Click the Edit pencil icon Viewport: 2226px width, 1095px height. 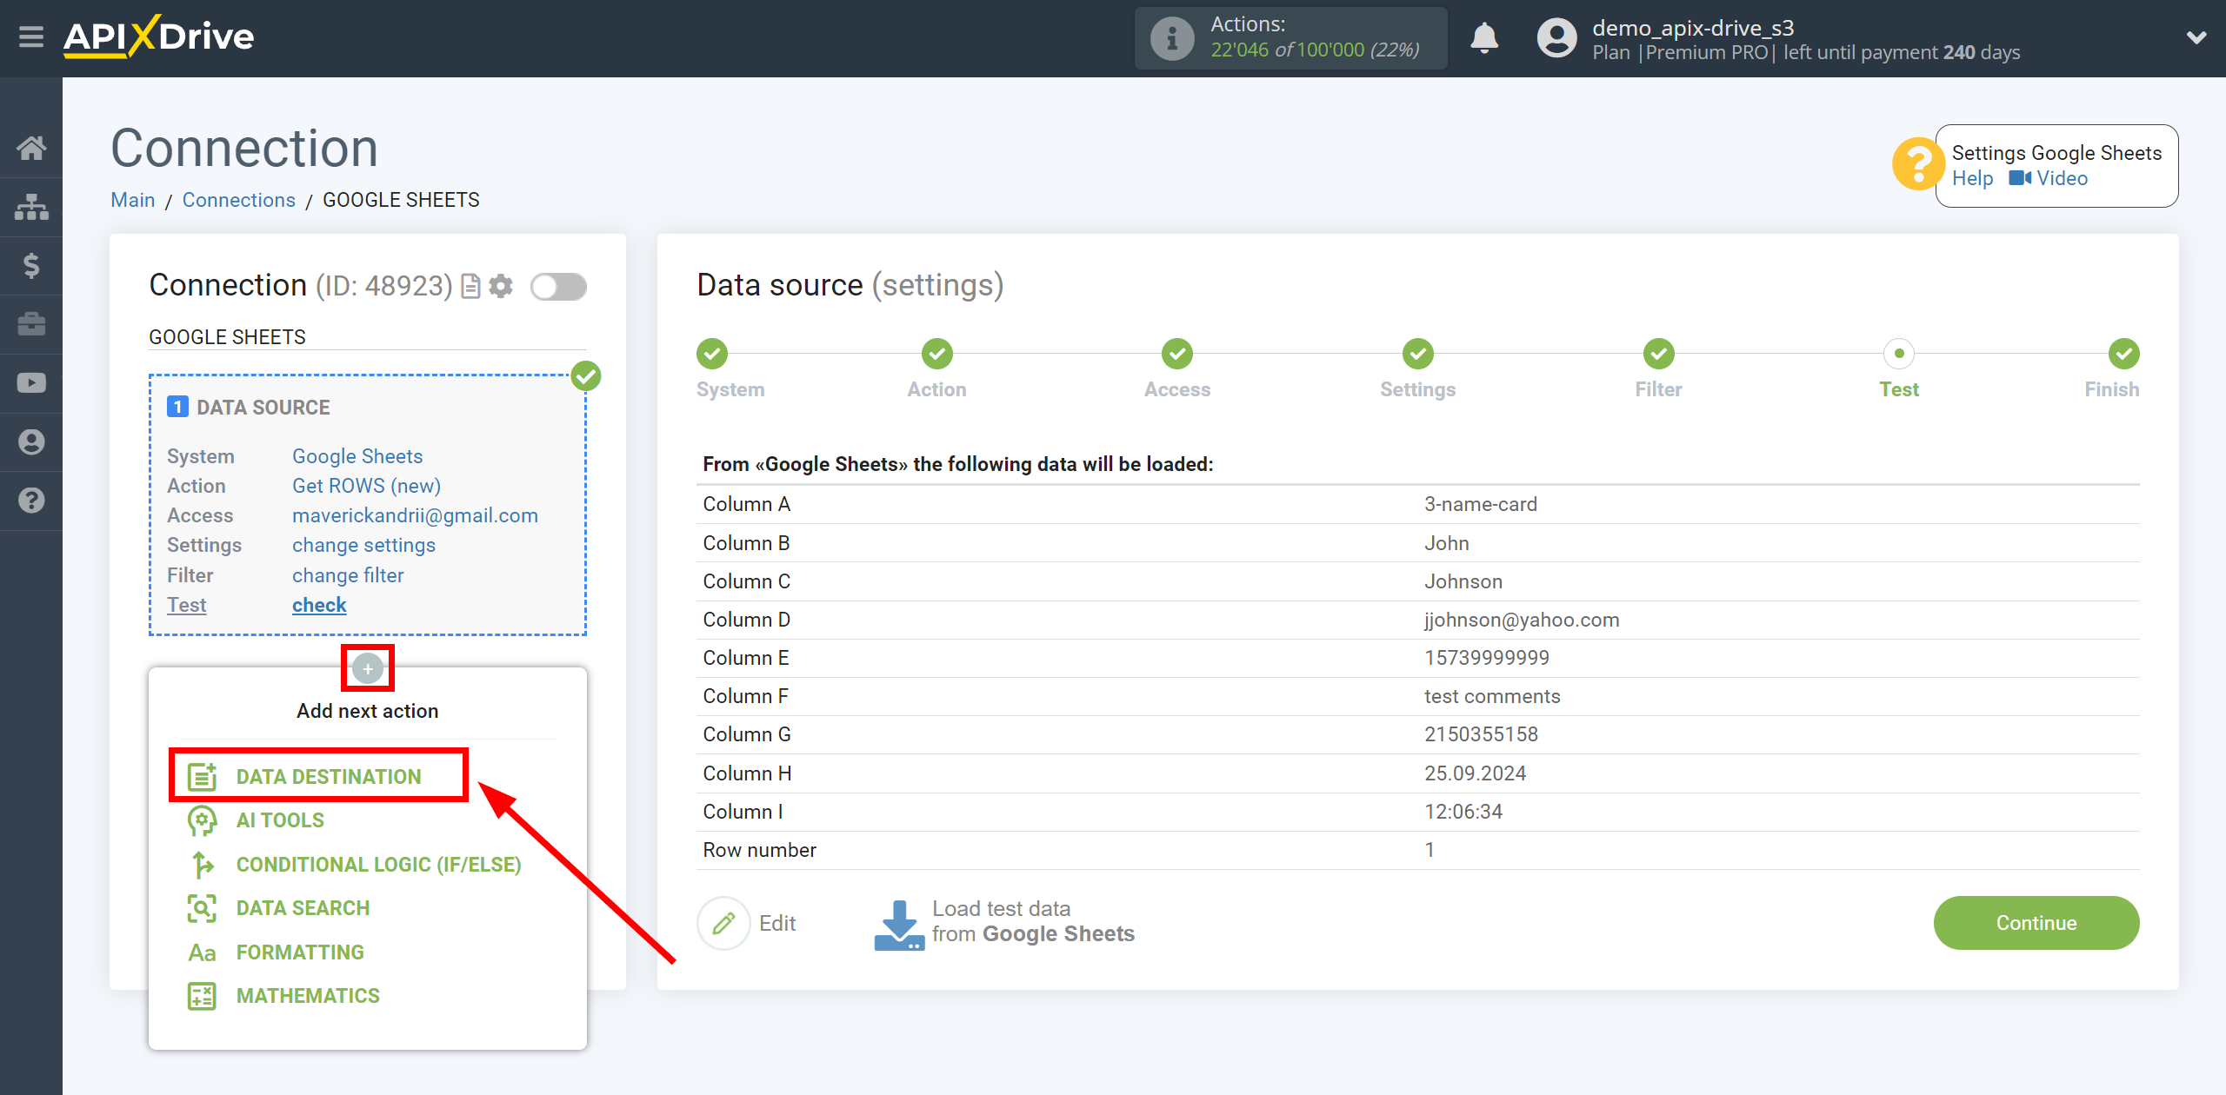point(723,923)
